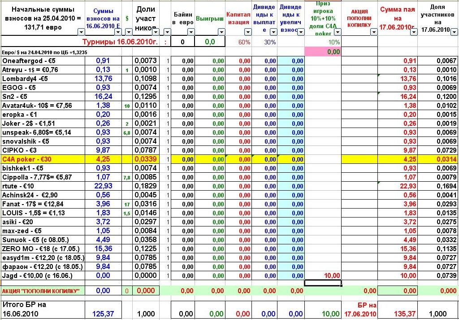Expand the Доли участников column filter arrow
459x320 pixels.
pos(155,32)
